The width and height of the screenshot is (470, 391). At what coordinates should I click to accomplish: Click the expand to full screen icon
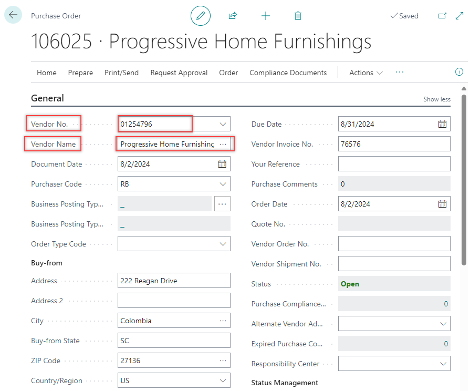pyautogui.click(x=459, y=16)
